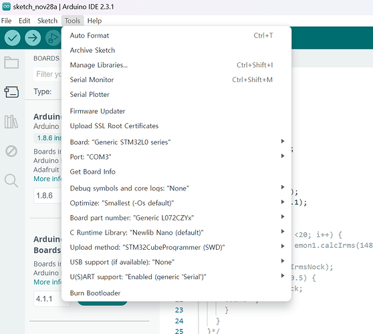Choose Manage Libraries menu entry

pos(176,65)
